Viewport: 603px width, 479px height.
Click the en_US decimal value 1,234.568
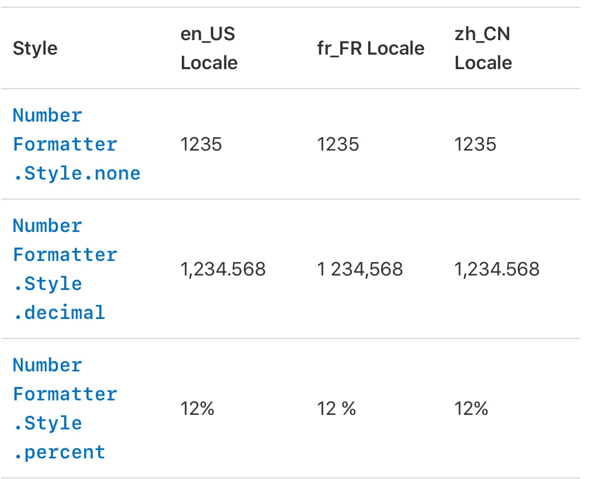click(223, 269)
